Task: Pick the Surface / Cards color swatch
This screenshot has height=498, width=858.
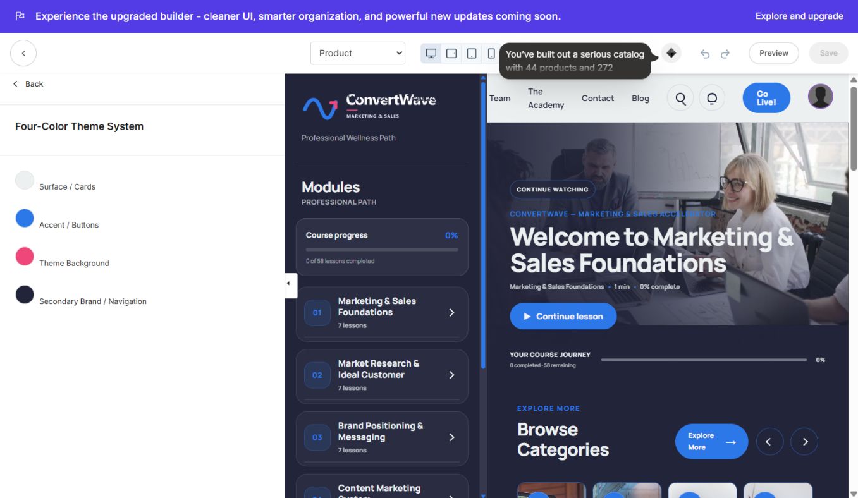Action: pos(25,180)
